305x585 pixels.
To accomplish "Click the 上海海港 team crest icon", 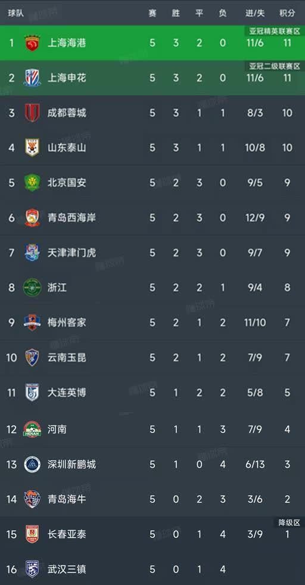I will [32, 43].
